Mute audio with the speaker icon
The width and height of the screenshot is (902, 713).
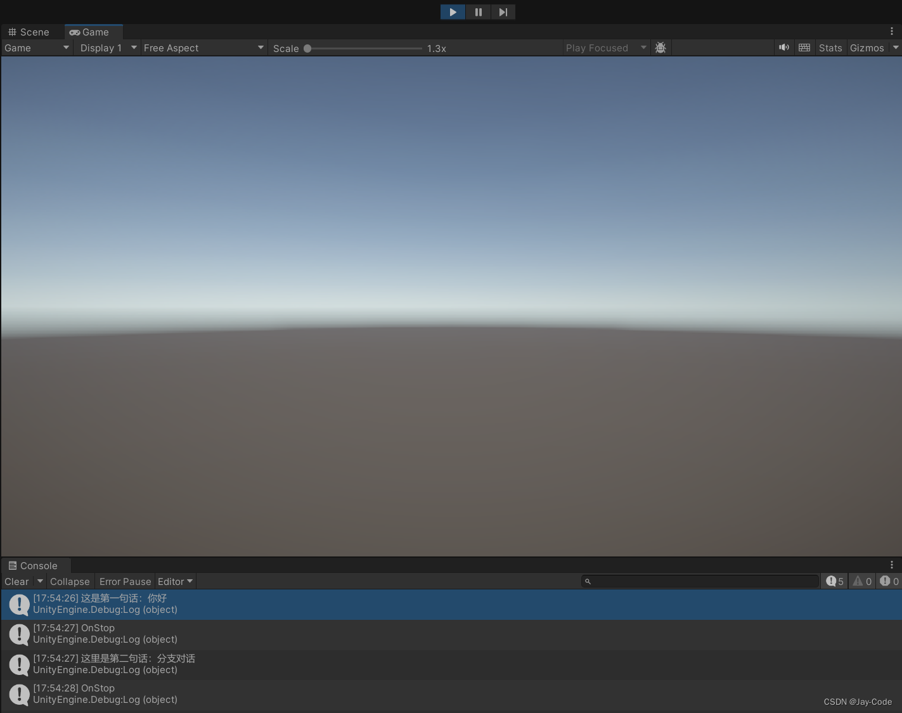coord(784,48)
